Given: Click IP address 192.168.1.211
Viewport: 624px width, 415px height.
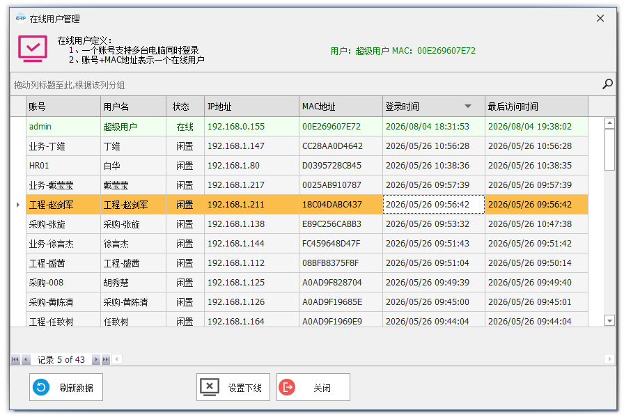Looking at the screenshot, I should coord(251,205).
